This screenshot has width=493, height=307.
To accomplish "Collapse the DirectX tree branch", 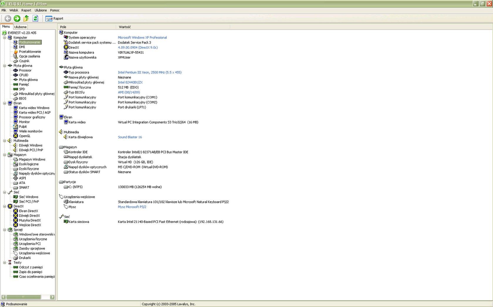I will click(4, 206).
